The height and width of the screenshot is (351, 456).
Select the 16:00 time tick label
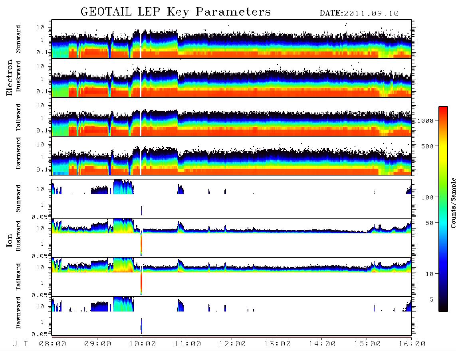pyautogui.click(x=412, y=344)
